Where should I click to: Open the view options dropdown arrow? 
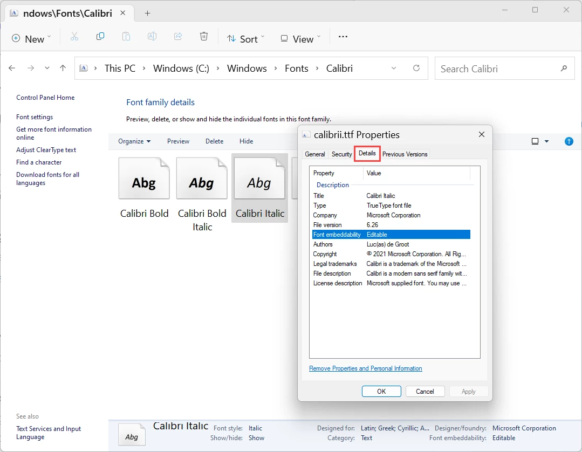click(x=546, y=141)
